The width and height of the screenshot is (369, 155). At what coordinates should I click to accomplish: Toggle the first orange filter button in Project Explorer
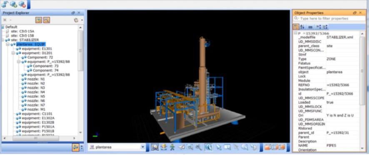click(39, 20)
